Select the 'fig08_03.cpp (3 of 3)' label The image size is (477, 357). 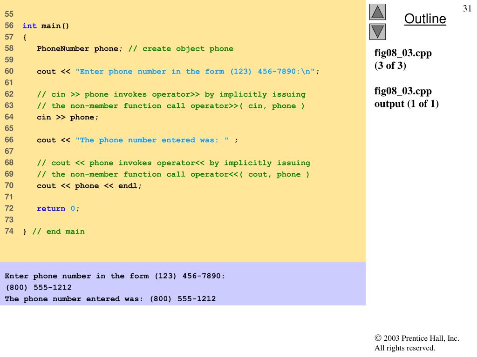click(x=403, y=59)
